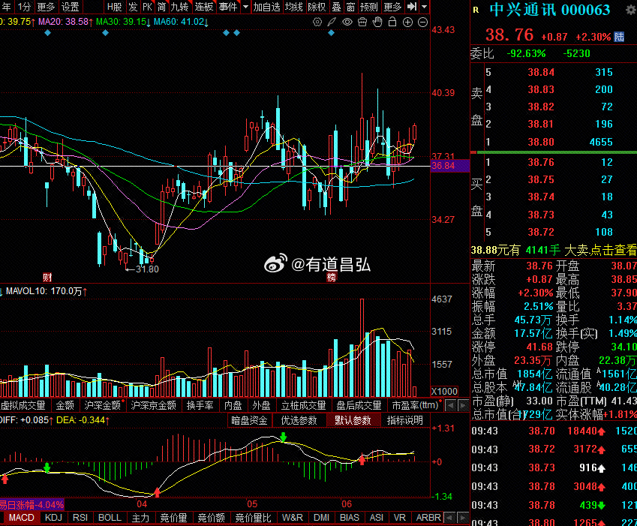Switch to H股 view
The image size is (637, 526).
click(x=114, y=7)
